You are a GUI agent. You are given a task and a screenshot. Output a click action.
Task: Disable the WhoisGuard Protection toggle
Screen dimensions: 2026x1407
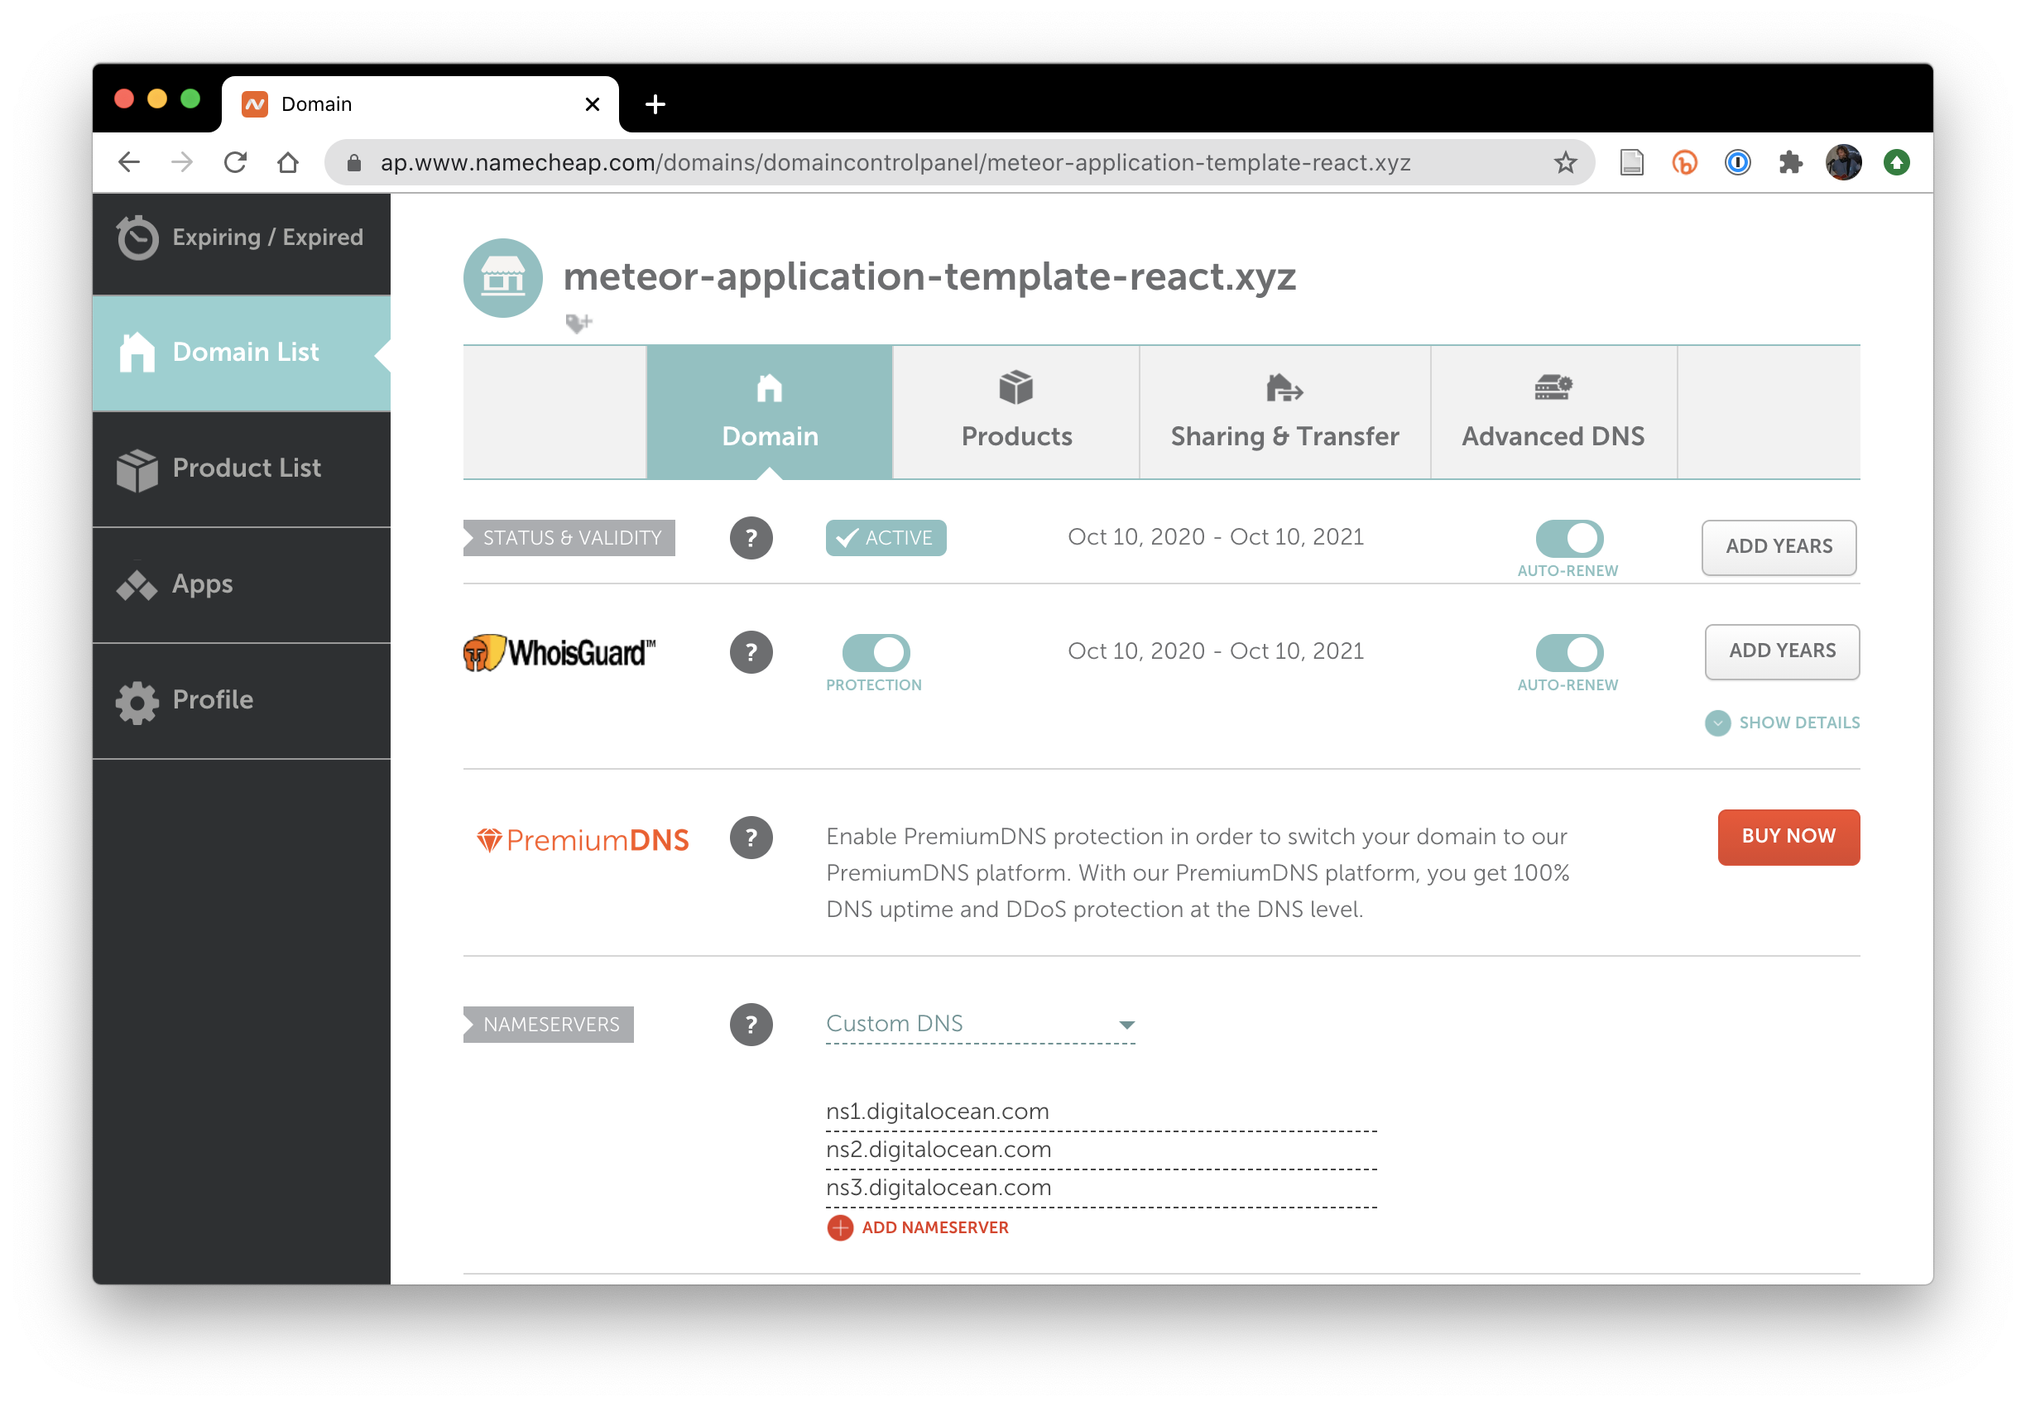coord(876,652)
